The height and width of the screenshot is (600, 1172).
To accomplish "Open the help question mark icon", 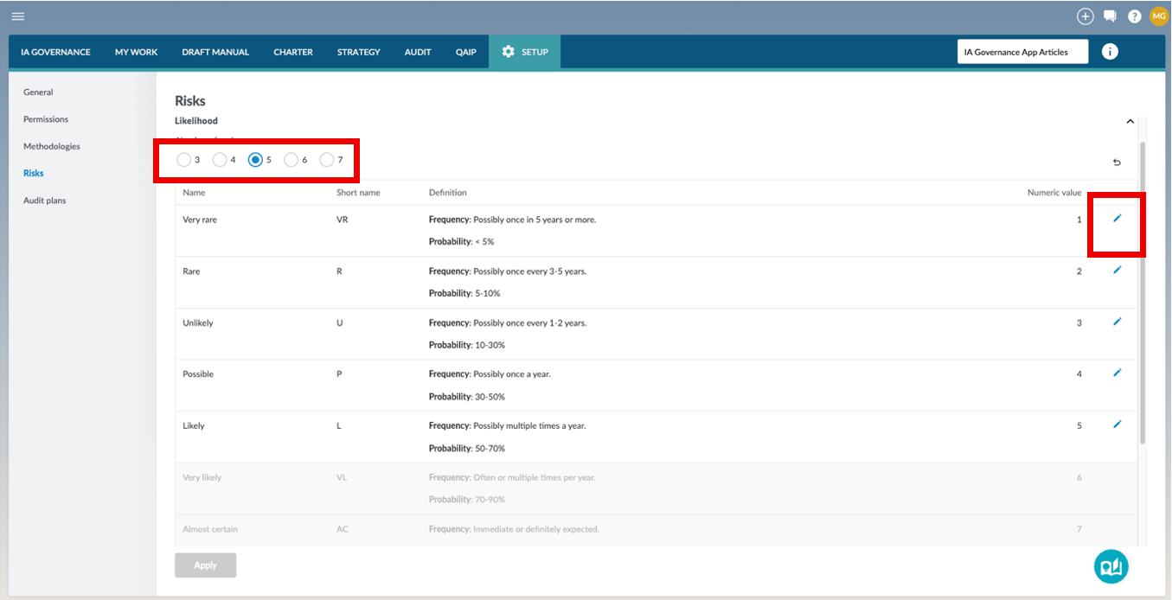I will coord(1135,16).
